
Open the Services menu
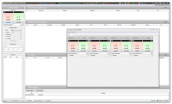point(18,5)
